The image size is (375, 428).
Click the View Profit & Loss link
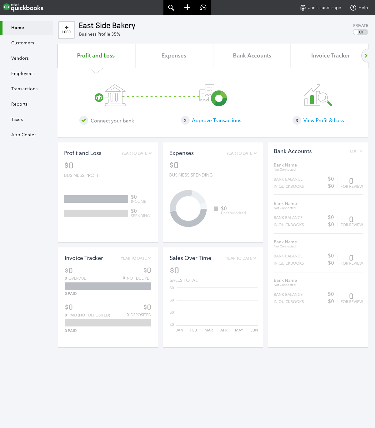tap(323, 121)
